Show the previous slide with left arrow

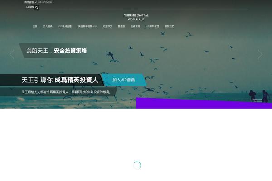12,54
